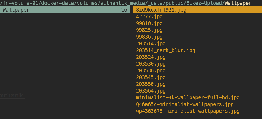Viewport: 262px width, 119px height.
Task: Select file 203564.jpg
Action: 151,91
